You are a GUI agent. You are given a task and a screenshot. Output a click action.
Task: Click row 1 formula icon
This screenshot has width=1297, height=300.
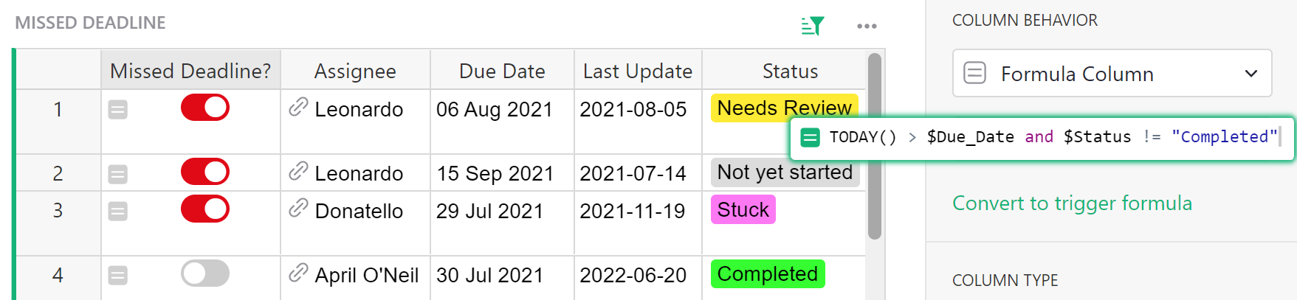(118, 110)
